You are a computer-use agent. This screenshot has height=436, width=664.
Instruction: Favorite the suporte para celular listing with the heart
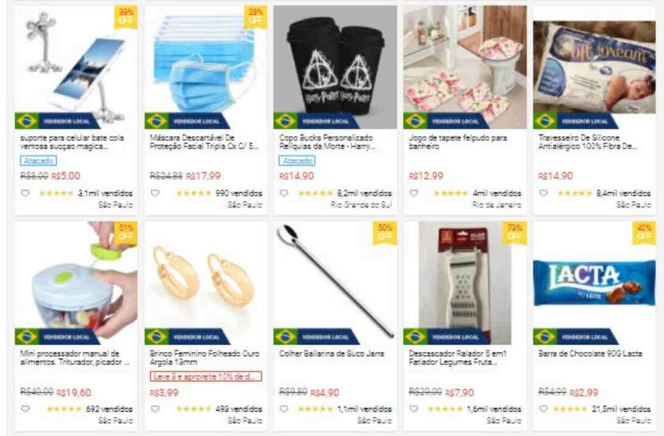tap(26, 193)
